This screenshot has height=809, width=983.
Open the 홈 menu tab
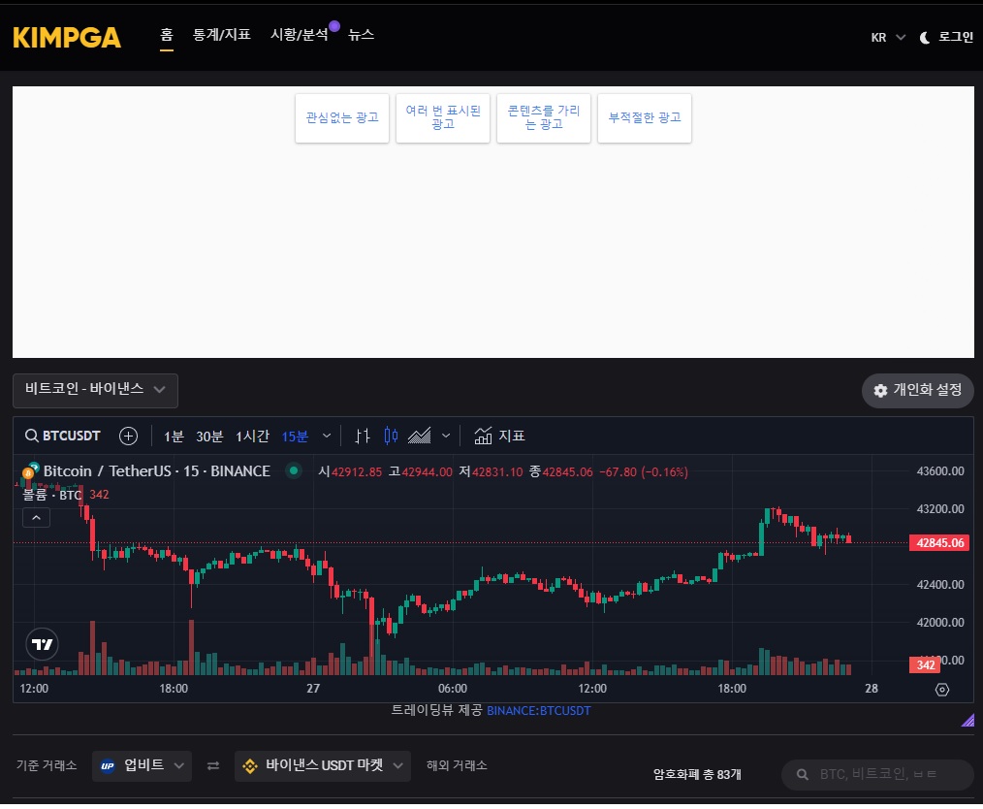tap(166, 35)
